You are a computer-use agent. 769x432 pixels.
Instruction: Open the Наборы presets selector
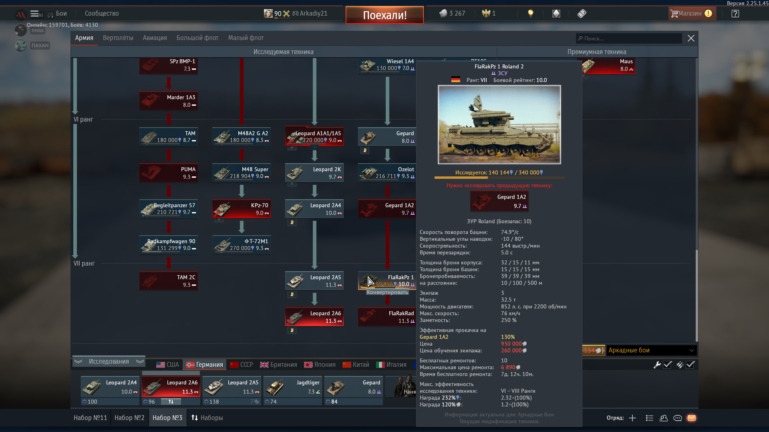tap(207, 418)
